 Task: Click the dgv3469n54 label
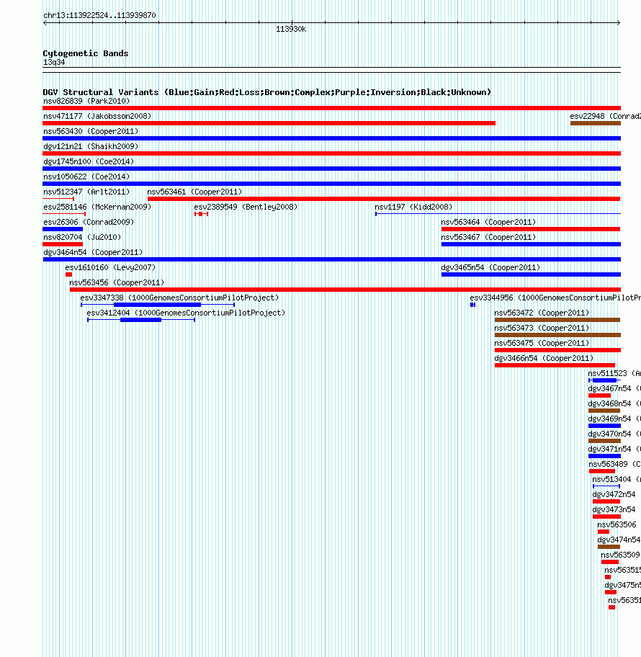pos(614,418)
